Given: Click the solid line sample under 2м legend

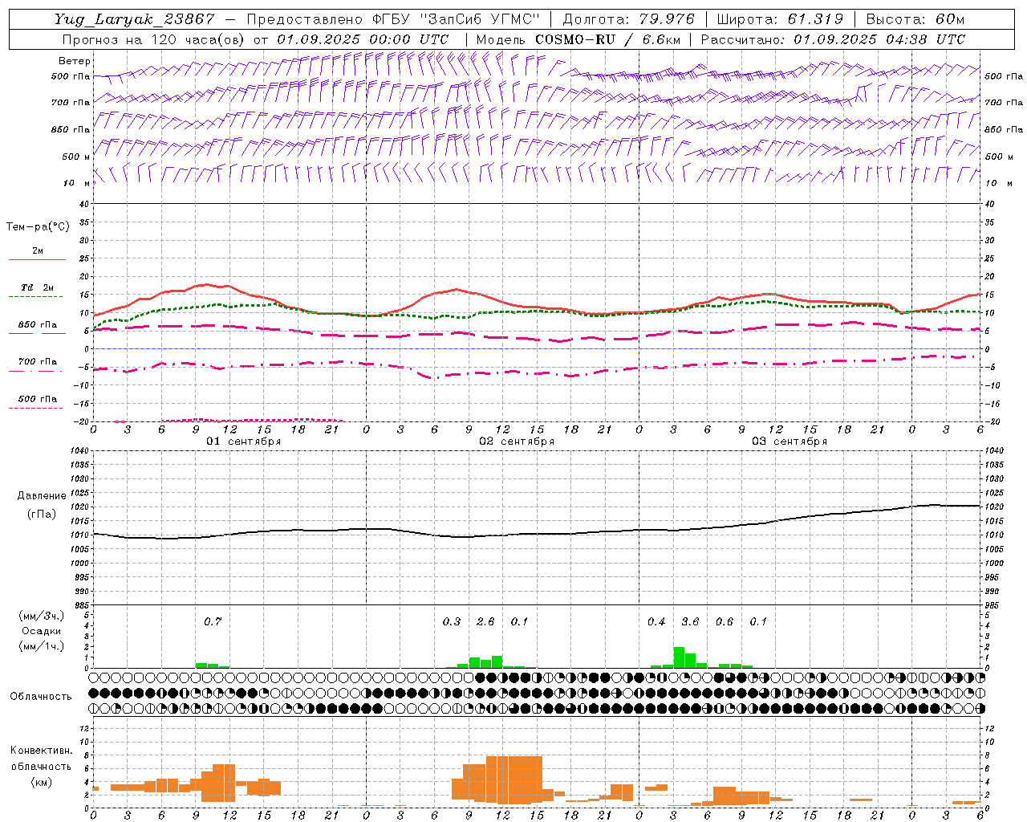Looking at the screenshot, I should coord(37,259).
